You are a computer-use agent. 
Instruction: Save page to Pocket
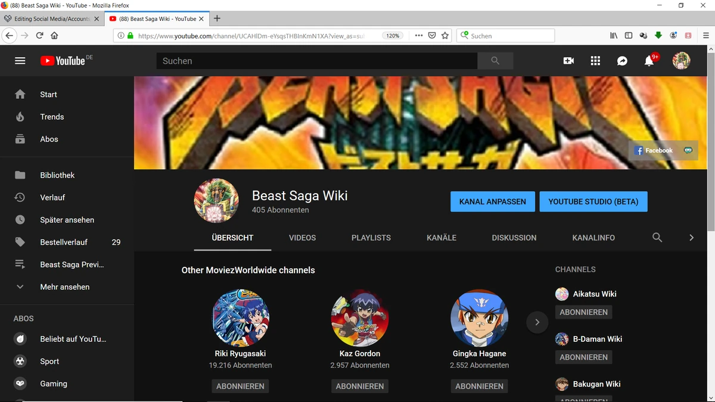click(x=431, y=35)
